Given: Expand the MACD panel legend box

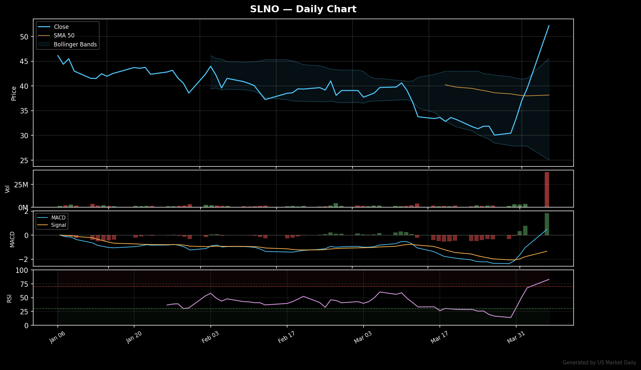Looking at the screenshot, I should (52, 221).
